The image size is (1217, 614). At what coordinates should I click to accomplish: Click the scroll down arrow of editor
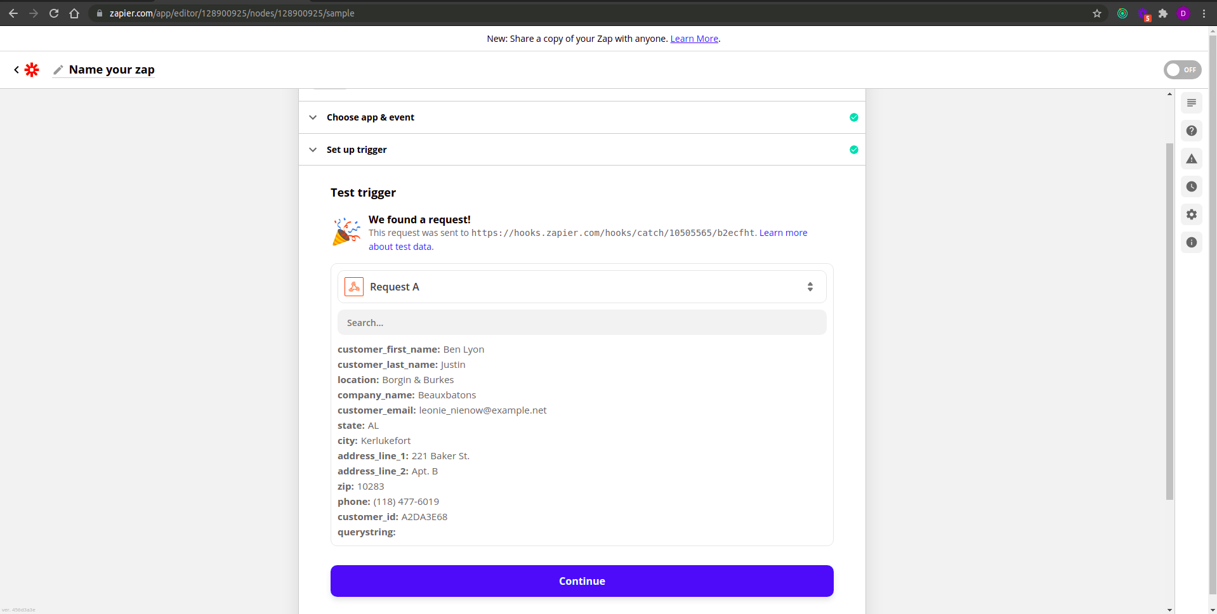pyautogui.click(x=1170, y=610)
